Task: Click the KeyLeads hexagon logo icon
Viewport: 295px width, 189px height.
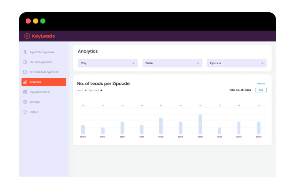Action: pyautogui.click(x=27, y=36)
